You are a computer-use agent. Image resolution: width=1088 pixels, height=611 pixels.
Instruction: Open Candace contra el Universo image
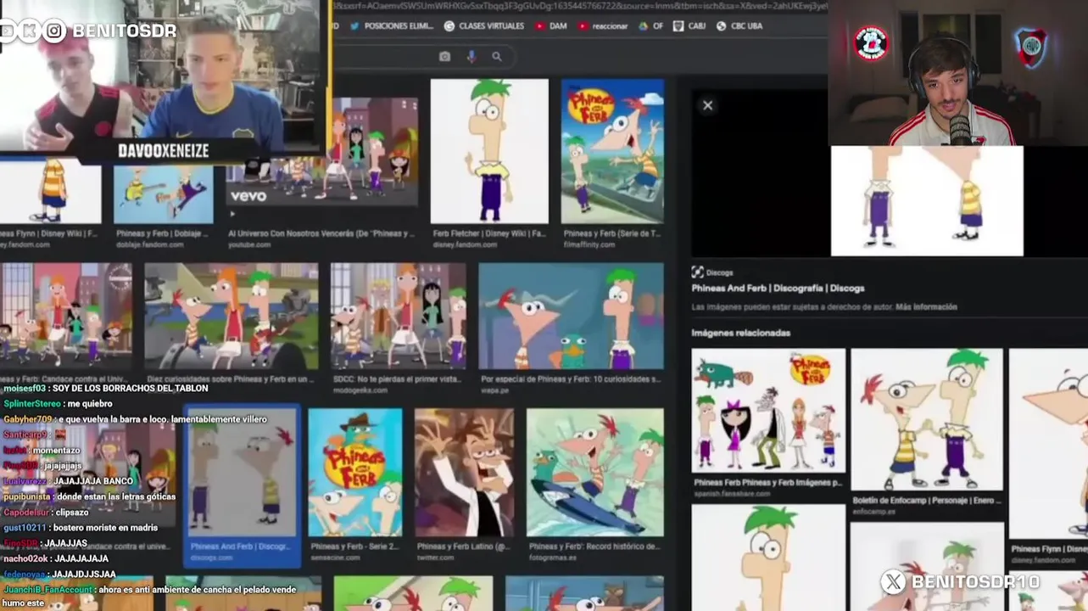click(65, 317)
